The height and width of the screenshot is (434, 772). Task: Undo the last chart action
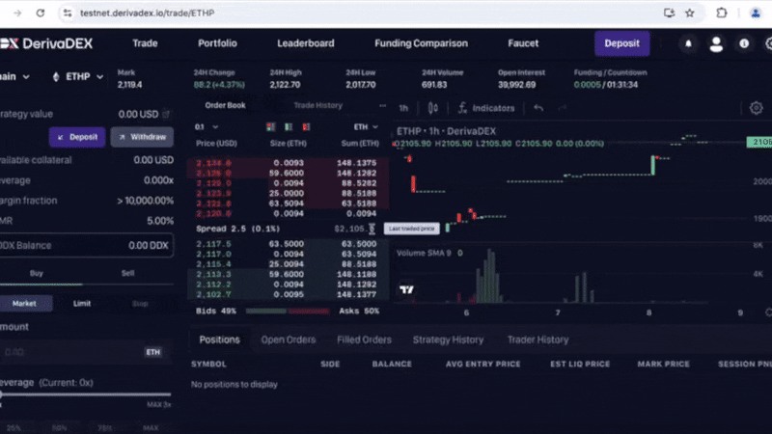click(538, 108)
